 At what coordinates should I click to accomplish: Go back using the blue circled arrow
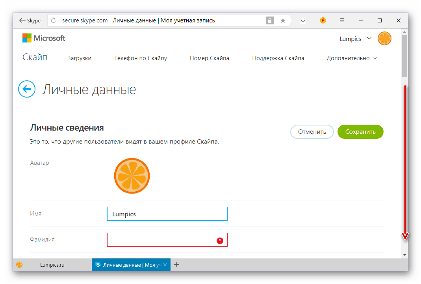[27, 89]
